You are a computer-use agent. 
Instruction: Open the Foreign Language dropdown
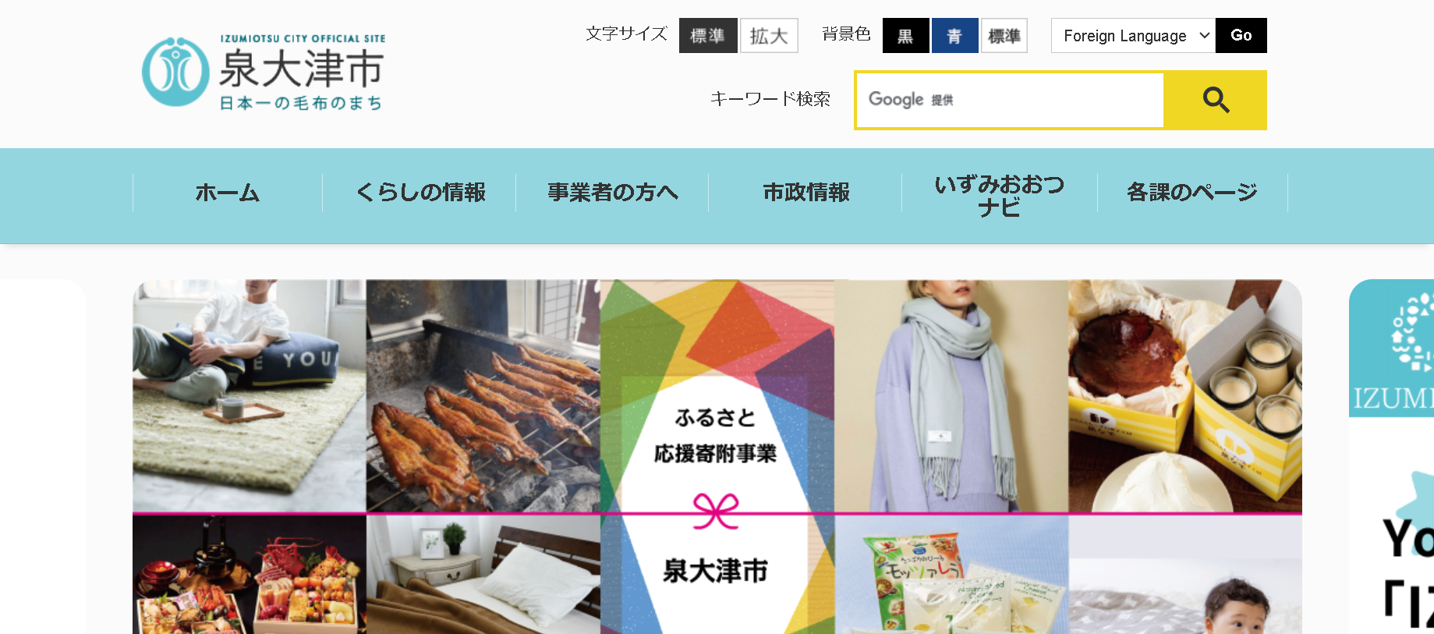(x=1133, y=36)
